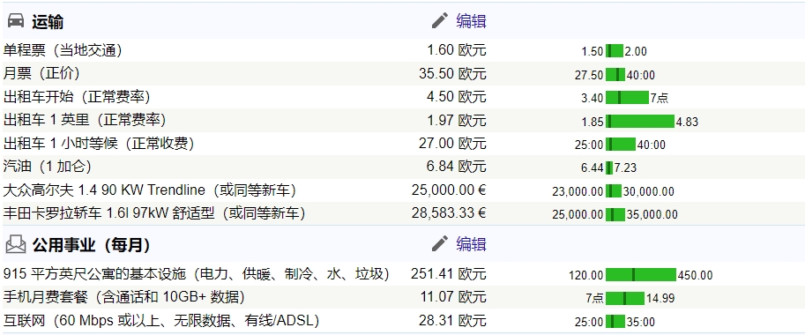Click the 251.41 欧元 utilities price
Image resolution: width=805 pixels, height=335 pixels.
click(448, 274)
